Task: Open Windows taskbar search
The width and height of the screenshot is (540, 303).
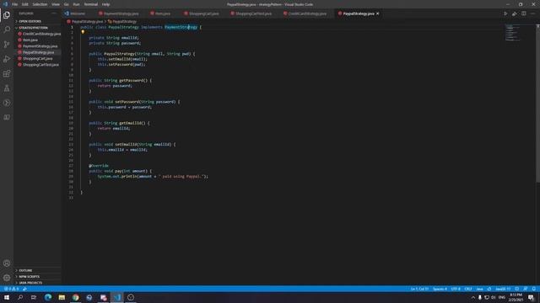Action: pos(20,297)
